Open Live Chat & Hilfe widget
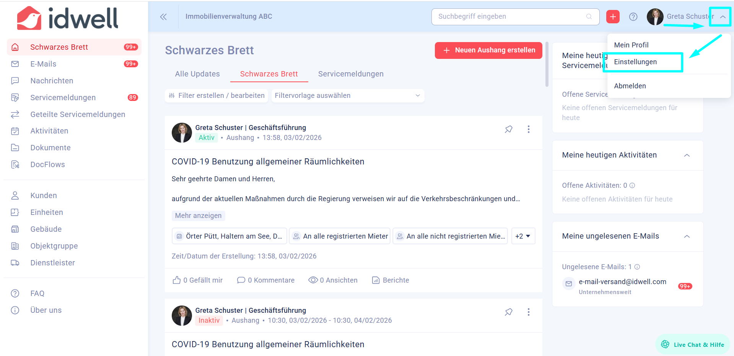 click(x=693, y=345)
